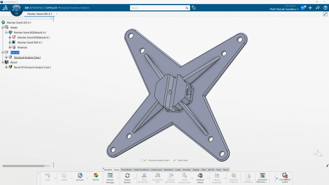Expand the Materials node

[x=10, y=47]
